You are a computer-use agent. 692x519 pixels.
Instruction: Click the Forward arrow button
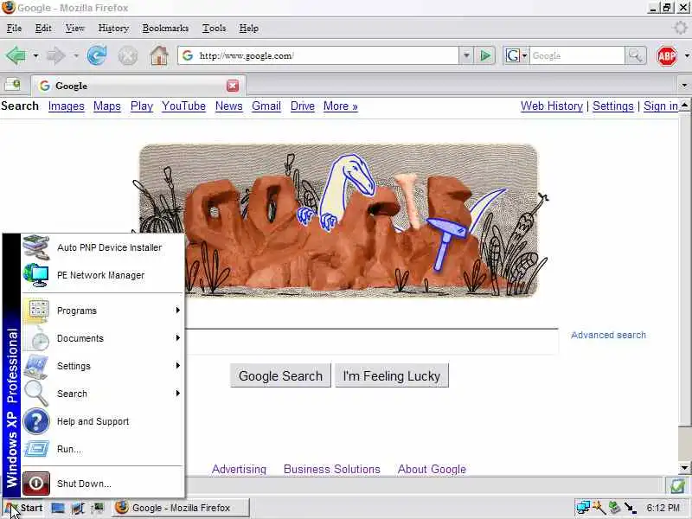(x=55, y=55)
